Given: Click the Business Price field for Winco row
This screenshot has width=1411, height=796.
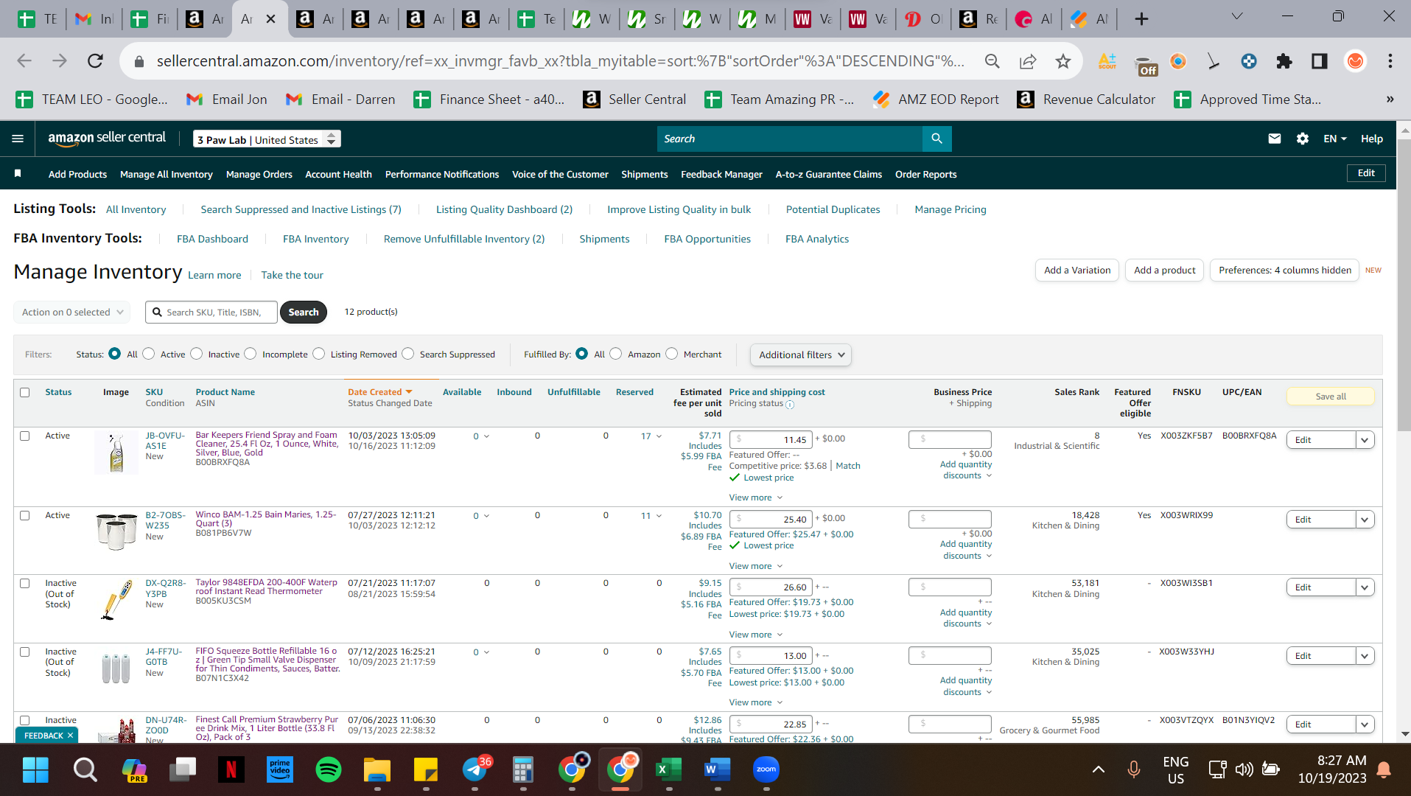Looking at the screenshot, I should [950, 519].
